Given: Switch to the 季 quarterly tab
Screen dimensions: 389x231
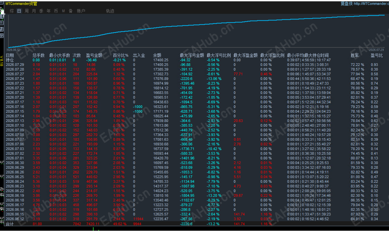Looking at the screenshot, I should coord(41,11).
